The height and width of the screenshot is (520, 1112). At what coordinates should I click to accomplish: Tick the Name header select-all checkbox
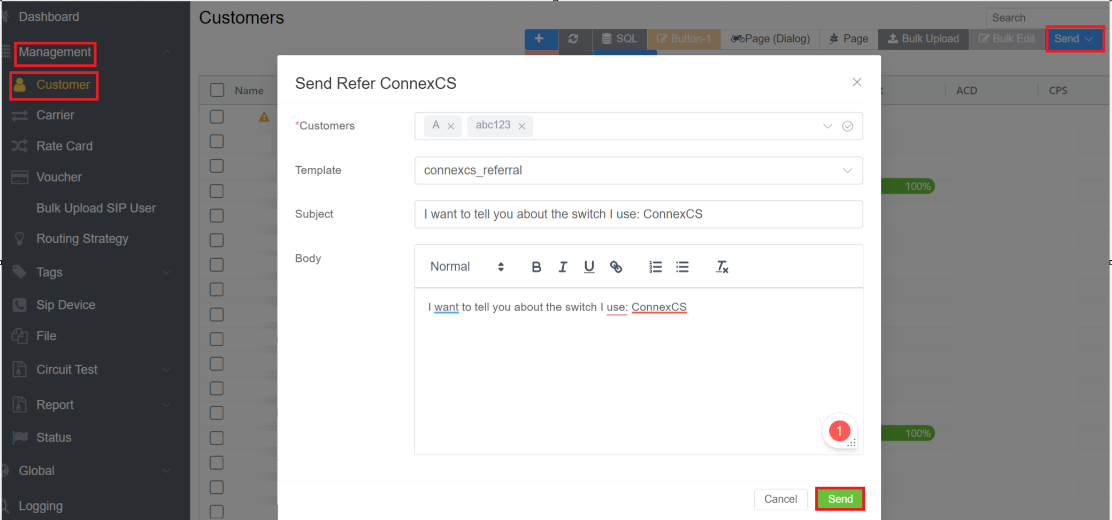click(x=217, y=90)
